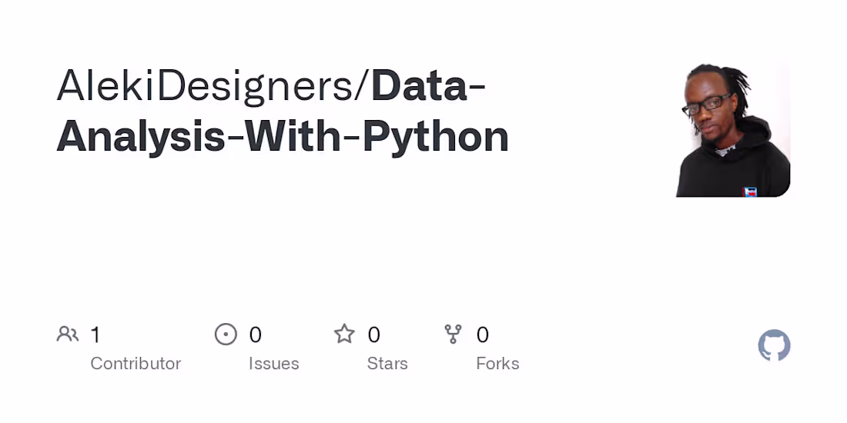Viewport: 847px width, 423px height.
Task: Click the Stars star icon
Action: pos(344,334)
